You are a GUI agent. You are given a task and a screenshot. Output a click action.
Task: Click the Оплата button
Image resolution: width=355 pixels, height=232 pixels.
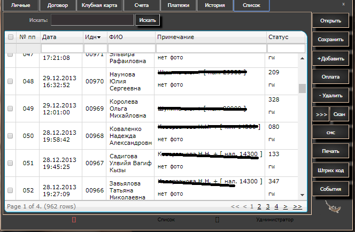pyautogui.click(x=330, y=77)
